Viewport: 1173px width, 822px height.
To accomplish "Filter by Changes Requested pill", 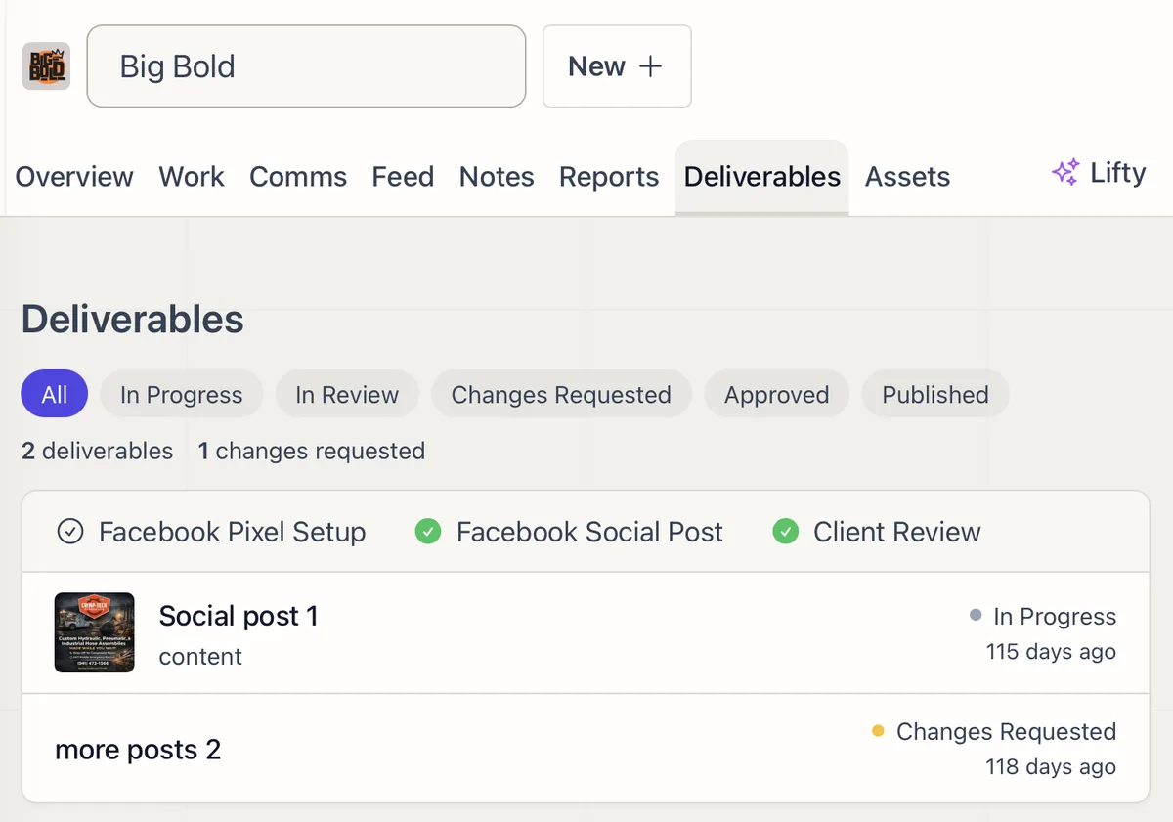I will click(x=561, y=395).
